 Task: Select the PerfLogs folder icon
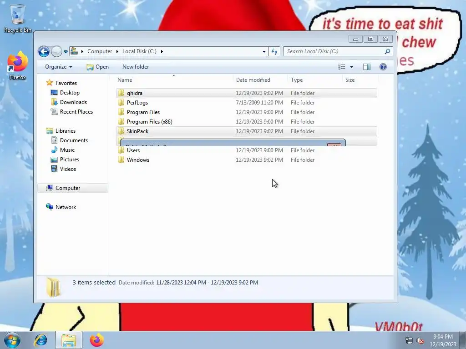[121, 103]
